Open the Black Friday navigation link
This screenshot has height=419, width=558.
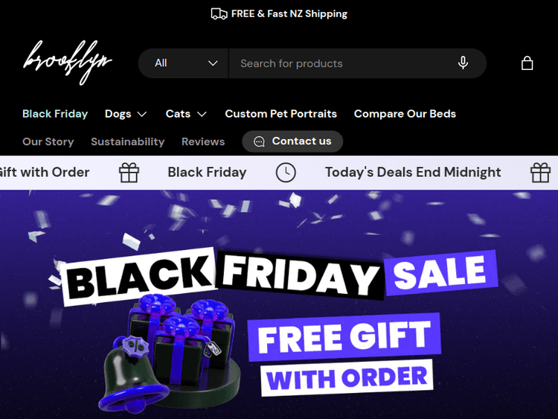tap(55, 114)
